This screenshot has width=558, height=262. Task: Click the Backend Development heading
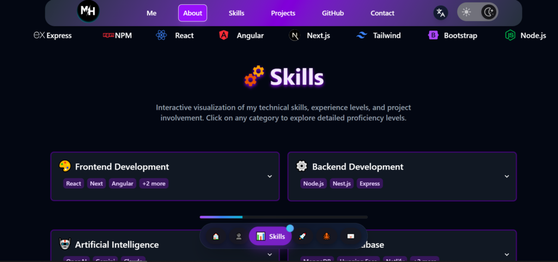[358, 166]
